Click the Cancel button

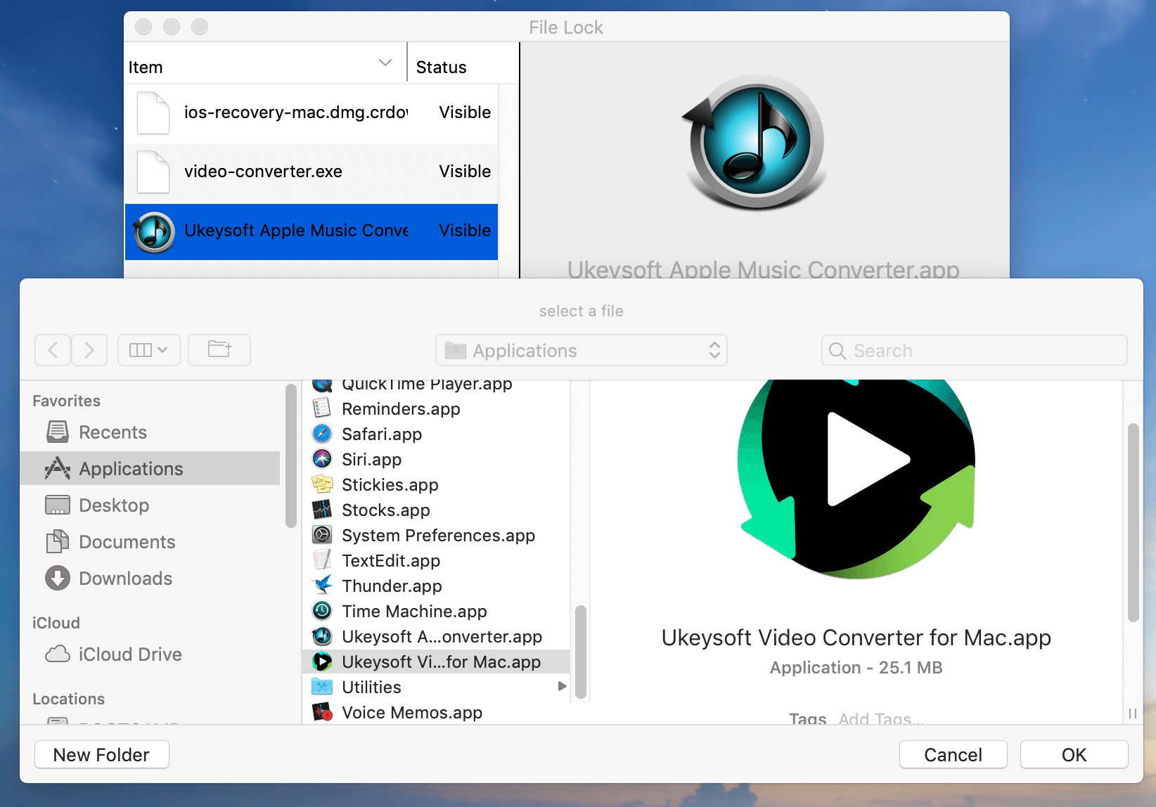pyautogui.click(x=953, y=755)
